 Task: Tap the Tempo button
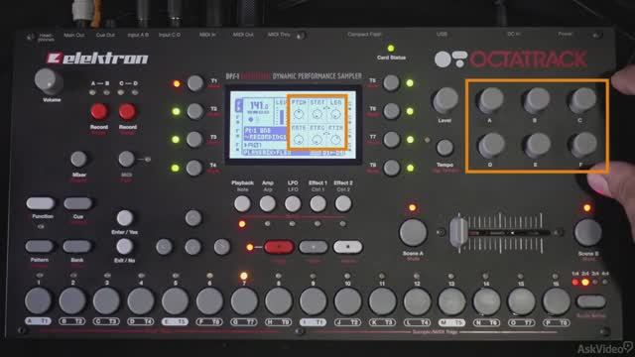[x=444, y=148]
